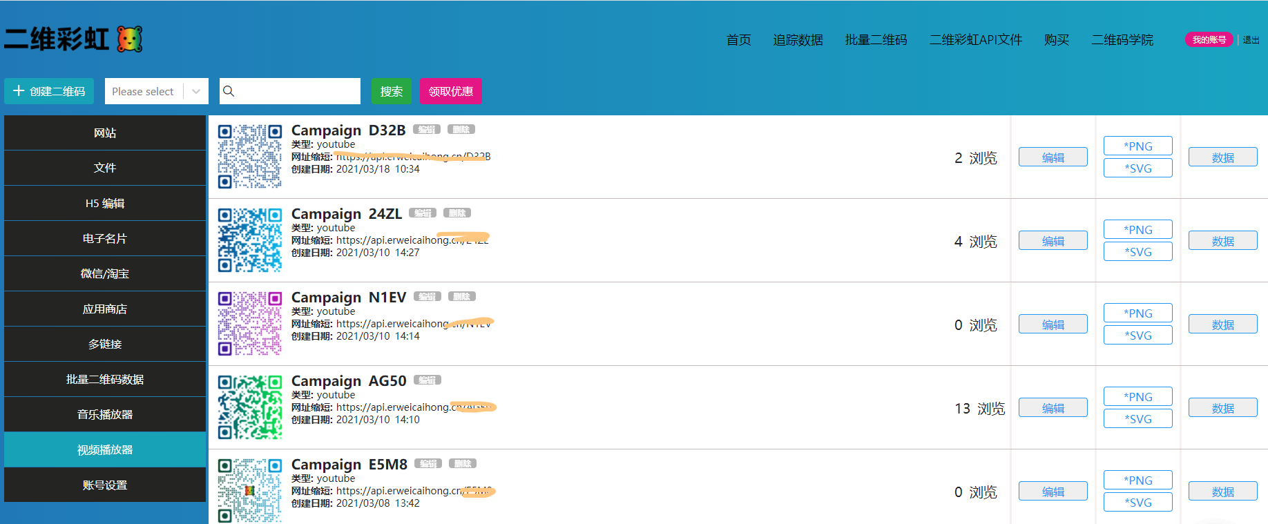
Task: Download *PNG for Campaign E5M8
Action: 1138,481
